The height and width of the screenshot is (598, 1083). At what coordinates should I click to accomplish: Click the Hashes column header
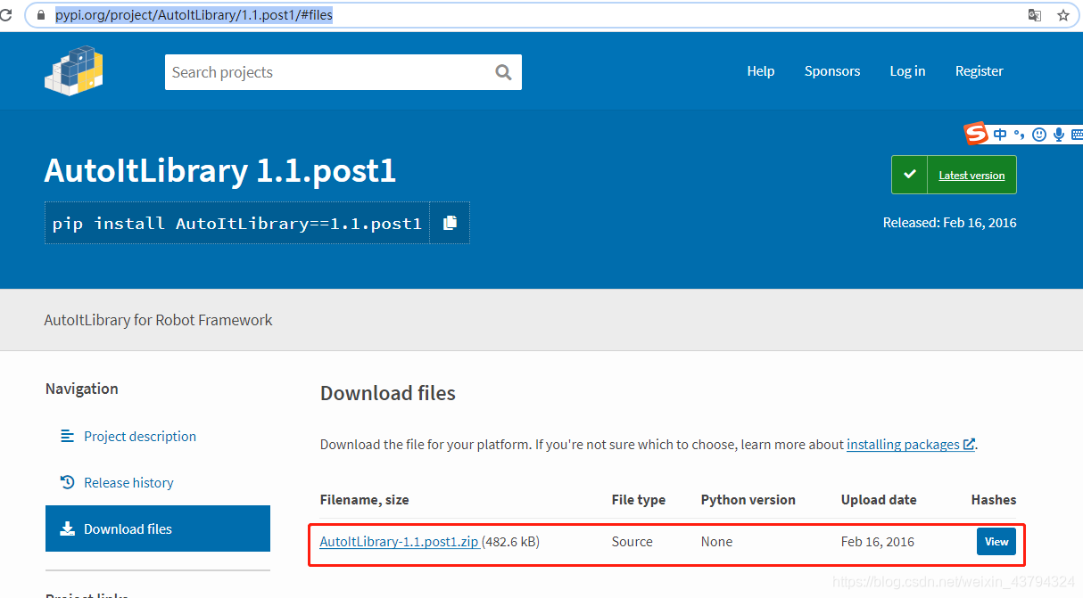coord(994,500)
